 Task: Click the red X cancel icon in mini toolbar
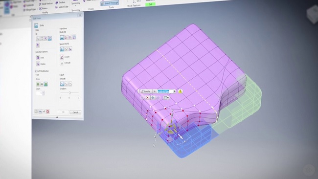click(x=147, y=98)
